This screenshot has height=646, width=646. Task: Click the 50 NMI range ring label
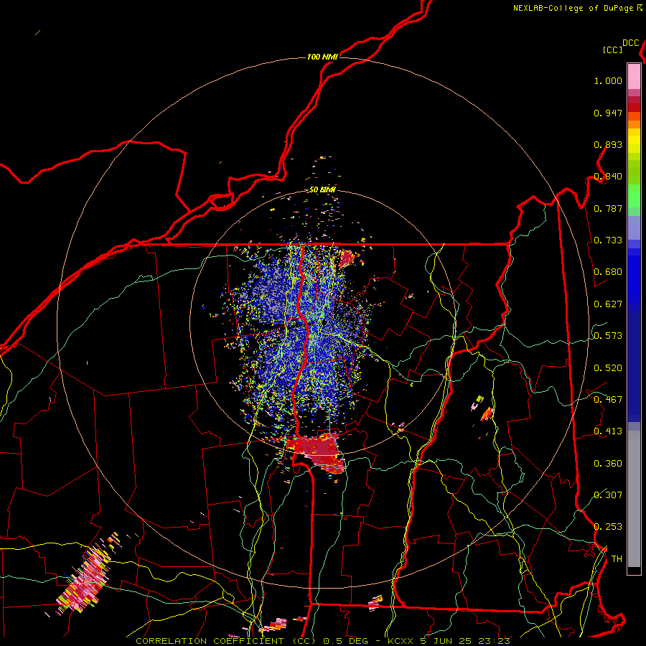click(x=322, y=189)
